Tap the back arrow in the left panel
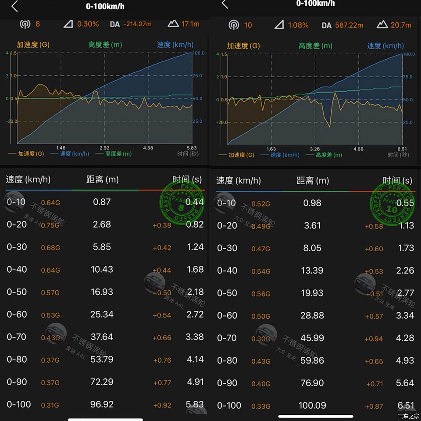The height and width of the screenshot is (421, 421). pos(14,7)
